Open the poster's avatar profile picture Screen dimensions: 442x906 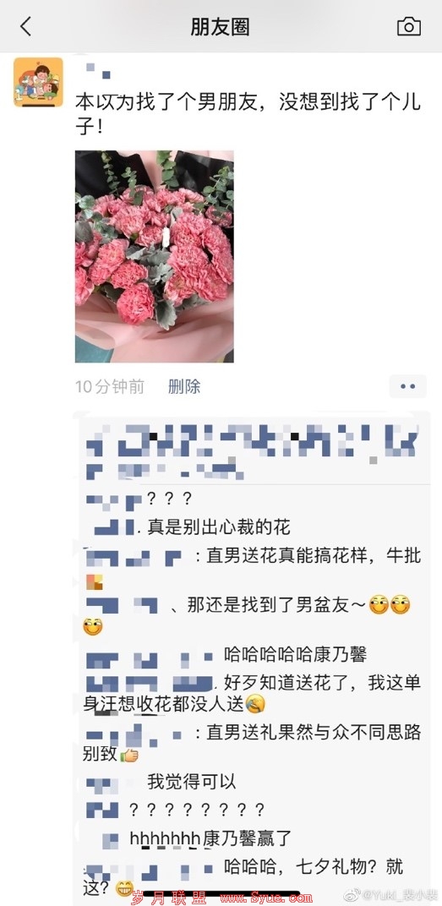click(x=38, y=82)
